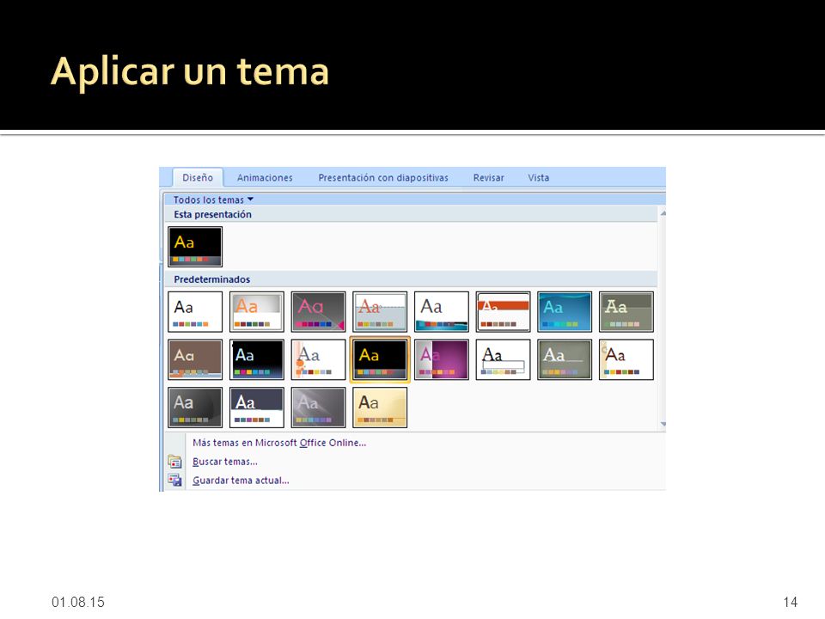
Task: Apply highlighted black theme with yellow Aa
Action: tap(380, 359)
